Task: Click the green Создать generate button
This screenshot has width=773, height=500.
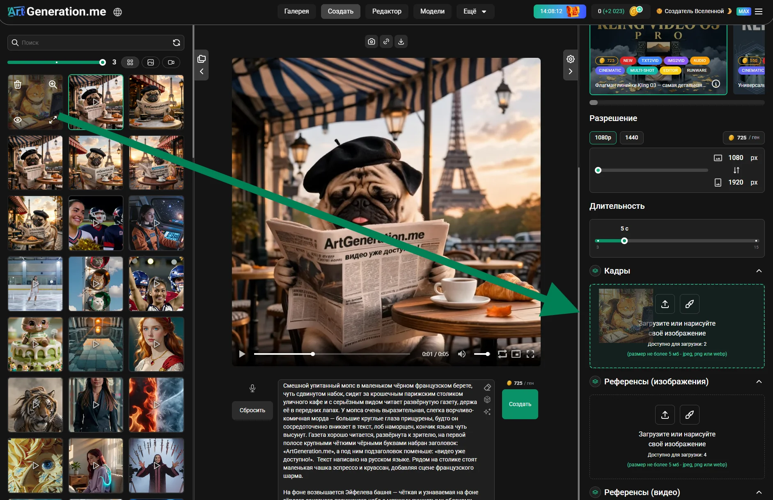Action: tap(520, 404)
